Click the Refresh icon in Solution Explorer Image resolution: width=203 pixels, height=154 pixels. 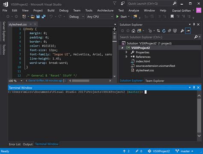[164, 31]
